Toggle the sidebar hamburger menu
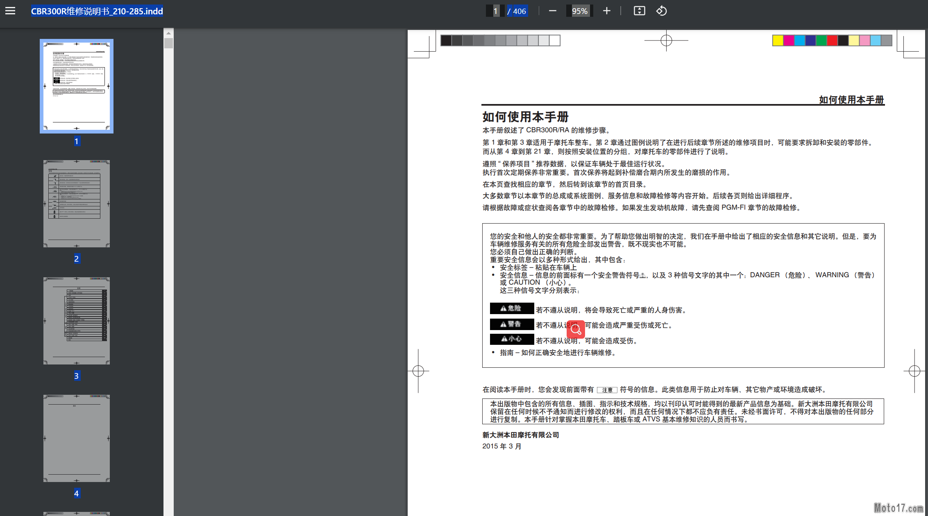Screen dimensions: 928x516 [10, 11]
